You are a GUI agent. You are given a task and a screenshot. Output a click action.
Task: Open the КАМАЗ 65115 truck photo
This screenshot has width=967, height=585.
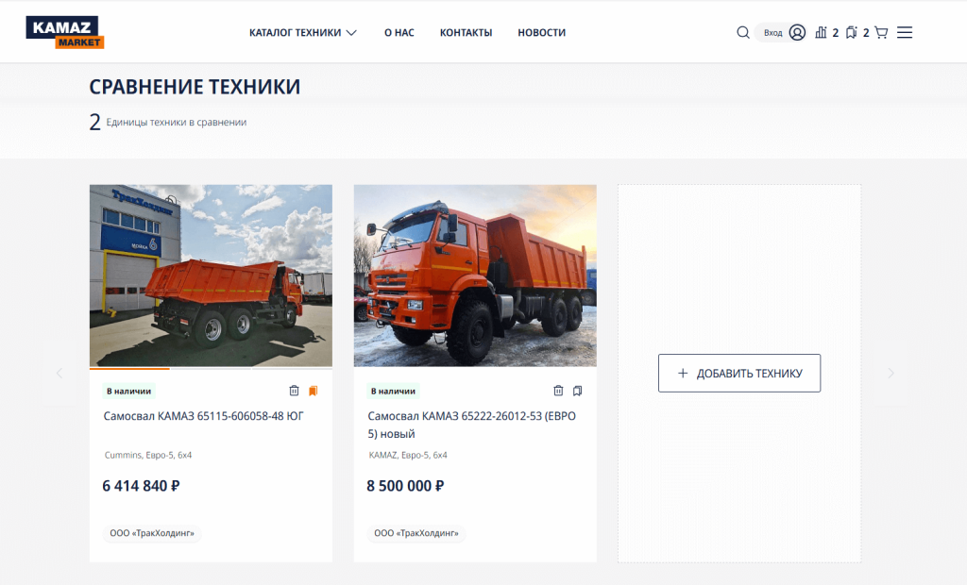211,276
